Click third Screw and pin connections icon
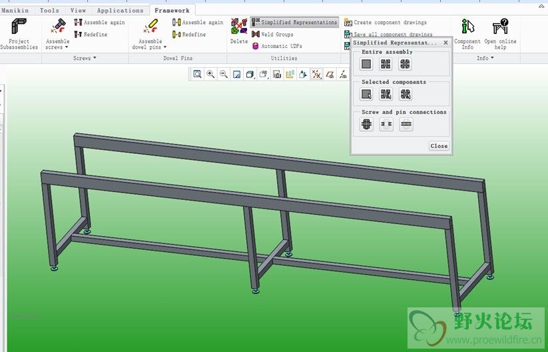 point(406,124)
